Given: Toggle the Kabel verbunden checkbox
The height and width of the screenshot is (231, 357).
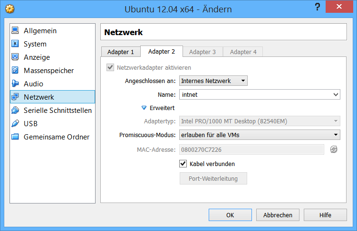Looking at the screenshot, I should coord(183,164).
